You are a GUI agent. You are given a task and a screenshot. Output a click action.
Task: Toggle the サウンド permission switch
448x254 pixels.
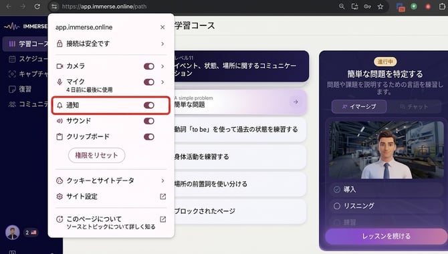(x=149, y=121)
